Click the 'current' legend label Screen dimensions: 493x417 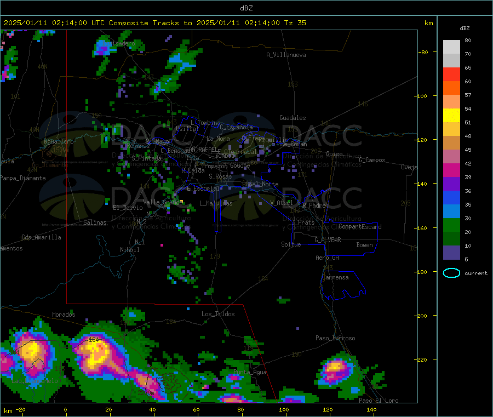[x=476, y=273]
